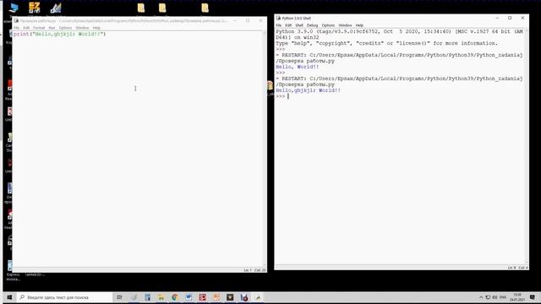Minimize the editor window
Viewport: 541px width, 304px height.
point(235,20)
